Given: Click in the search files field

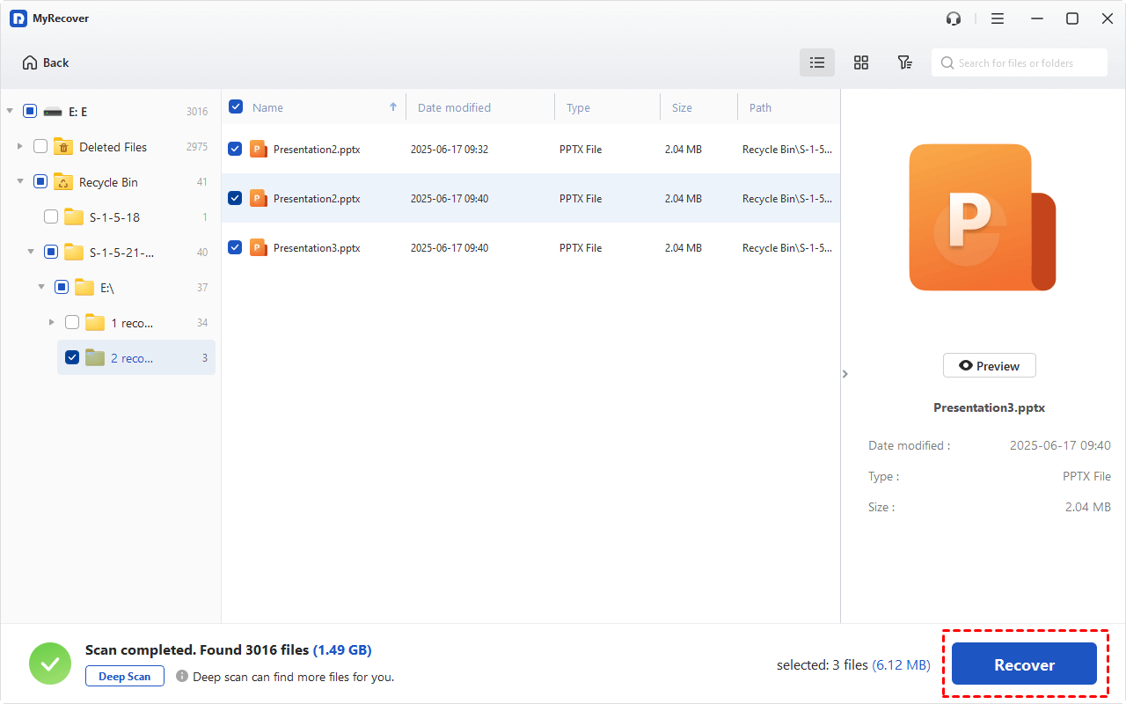Looking at the screenshot, I should point(1020,63).
